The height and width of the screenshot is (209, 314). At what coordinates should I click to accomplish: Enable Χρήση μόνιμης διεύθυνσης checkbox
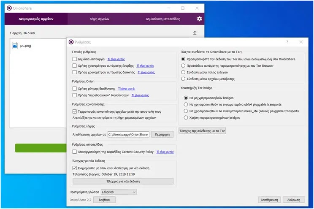click(x=75, y=89)
